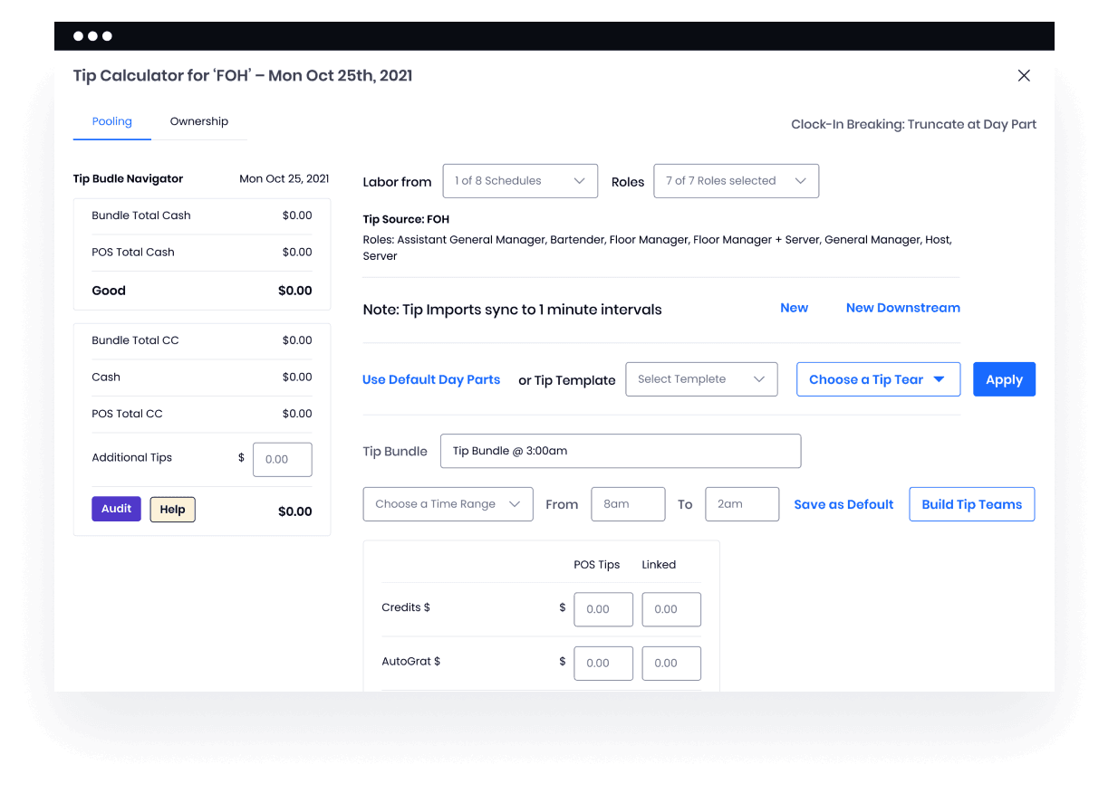Click the New Downstream link
This screenshot has height=793, width=1118.
[902, 307]
